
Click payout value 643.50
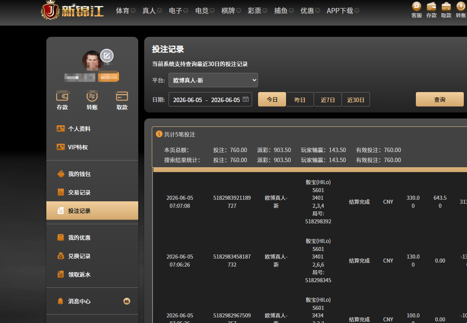(x=440, y=202)
